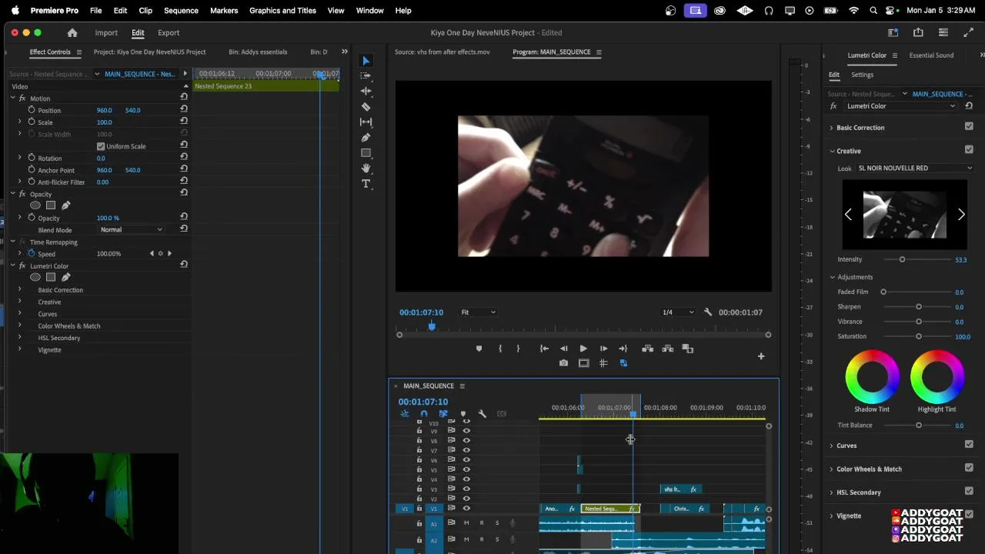Click the Shadow Tint color wheel

(872, 376)
